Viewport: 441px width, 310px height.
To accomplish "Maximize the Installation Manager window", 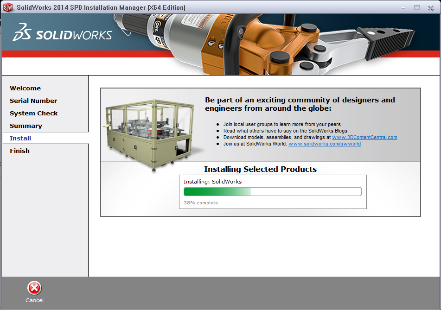I will [x=417, y=8].
